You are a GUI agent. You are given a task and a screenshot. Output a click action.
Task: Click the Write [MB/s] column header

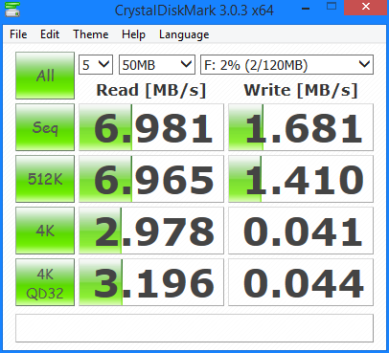[x=301, y=90]
